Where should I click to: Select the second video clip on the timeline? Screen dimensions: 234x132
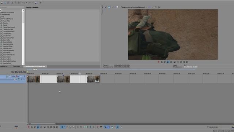point(63,79)
